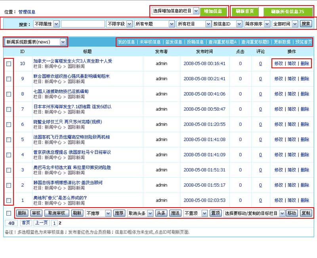Click the 审核 button in bottom toolbar

pos(36,213)
